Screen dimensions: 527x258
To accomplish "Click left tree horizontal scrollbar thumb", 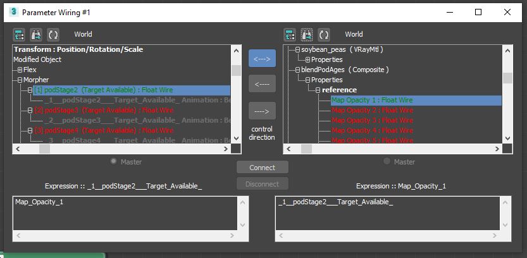I will [x=44, y=149].
